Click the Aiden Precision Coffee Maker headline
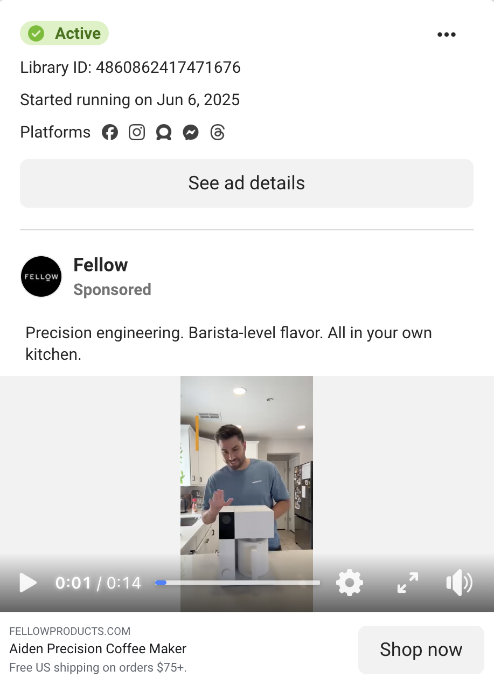Viewport: 494px width, 684px height. 98,648
